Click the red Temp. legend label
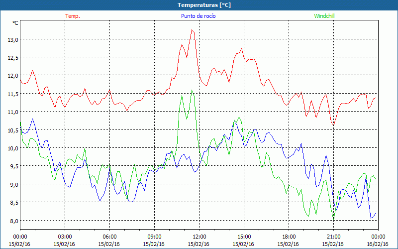Screen dimensions: 398x249 [73, 16]
